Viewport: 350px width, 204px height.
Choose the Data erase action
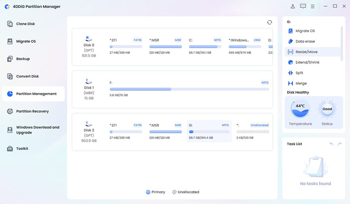pyautogui.click(x=305, y=42)
